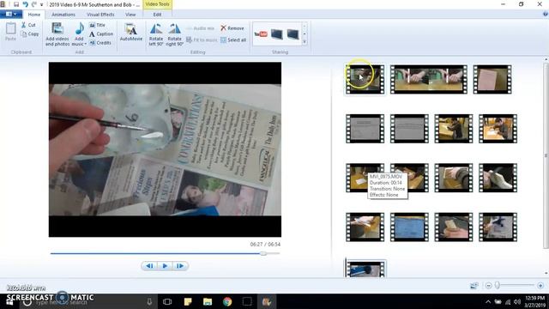549x309 pixels.
Task: Open File Explorer from the taskbar
Action: click(208, 301)
